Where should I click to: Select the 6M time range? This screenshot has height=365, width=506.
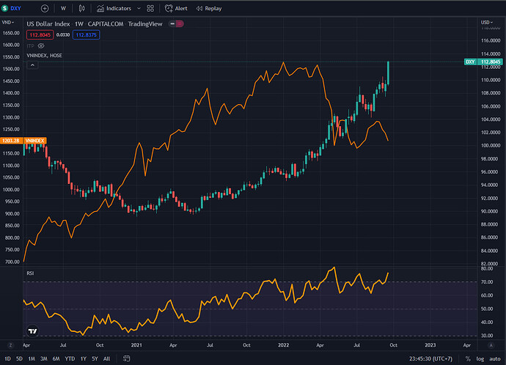[56, 358]
